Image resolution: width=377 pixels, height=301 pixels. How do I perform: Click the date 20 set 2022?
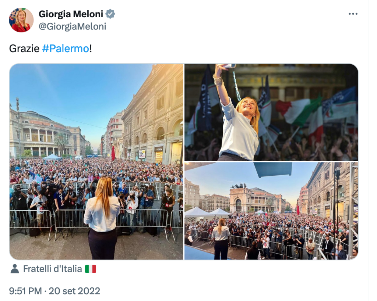click(x=74, y=291)
